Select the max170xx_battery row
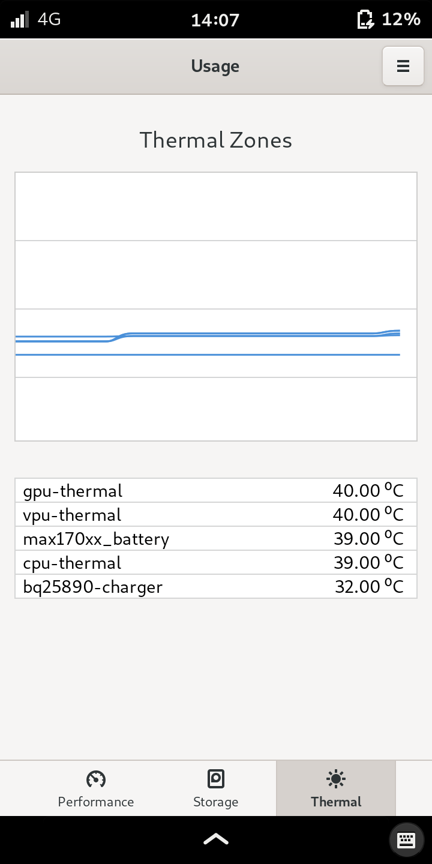 216,539
